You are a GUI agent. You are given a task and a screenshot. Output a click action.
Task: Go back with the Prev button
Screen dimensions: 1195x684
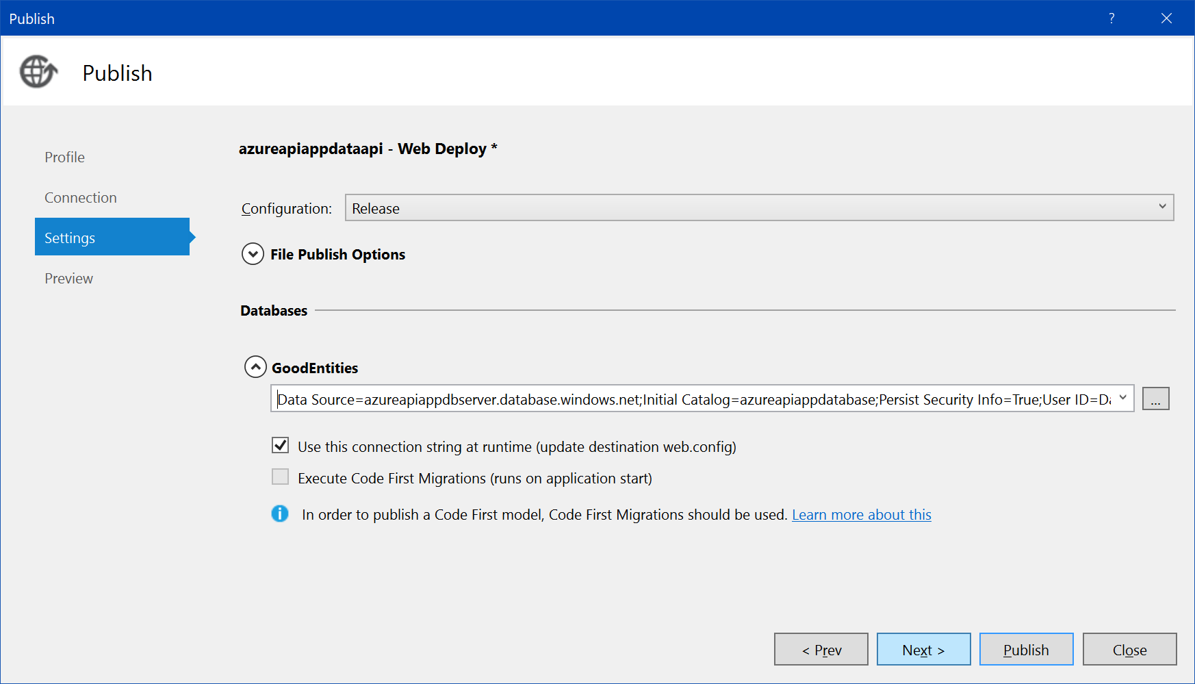pos(821,650)
